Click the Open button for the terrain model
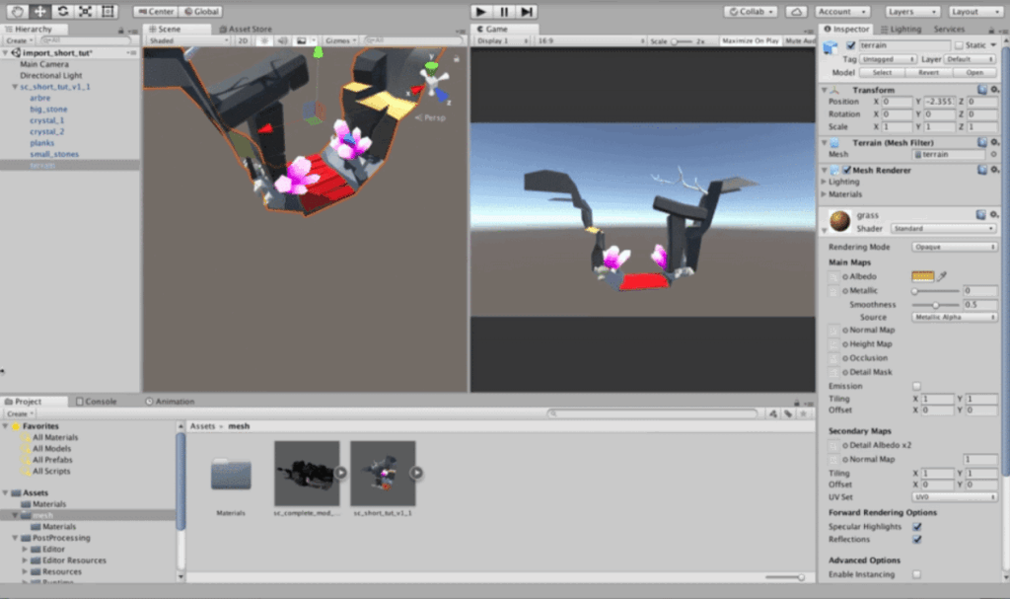1010x599 pixels. pyautogui.click(x=975, y=72)
